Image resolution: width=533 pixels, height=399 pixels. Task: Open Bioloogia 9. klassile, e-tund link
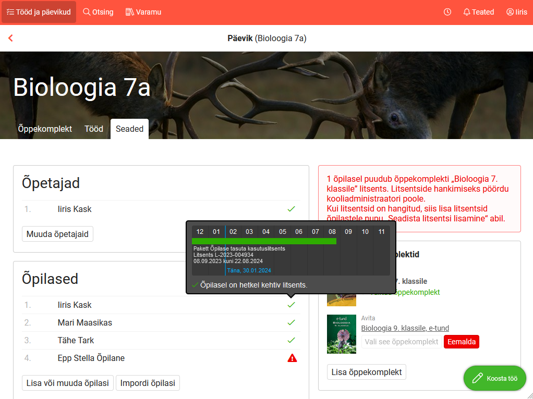(405, 328)
